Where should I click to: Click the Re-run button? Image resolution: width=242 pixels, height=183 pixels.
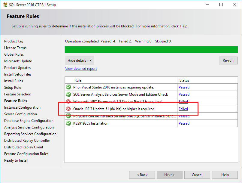click(x=228, y=60)
